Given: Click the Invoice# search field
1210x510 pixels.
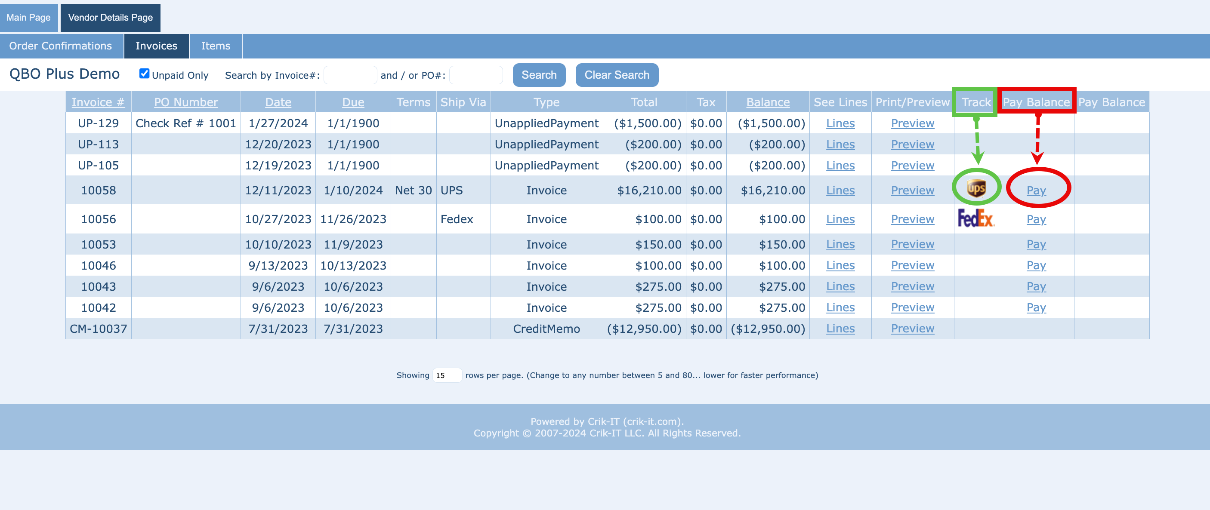Looking at the screenshot, I should tap(350, 75).
